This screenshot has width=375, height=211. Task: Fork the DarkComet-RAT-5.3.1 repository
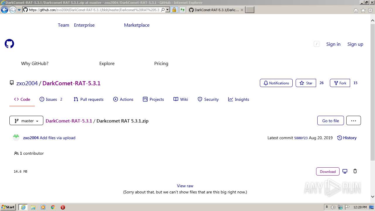(x=340, y=83)
